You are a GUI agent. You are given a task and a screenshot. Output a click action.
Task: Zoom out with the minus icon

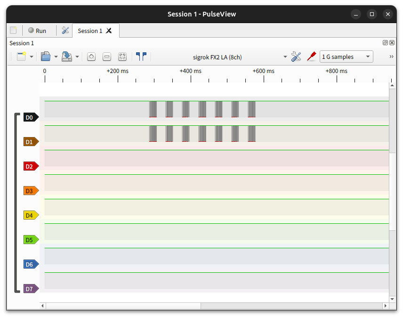[107, 57]
